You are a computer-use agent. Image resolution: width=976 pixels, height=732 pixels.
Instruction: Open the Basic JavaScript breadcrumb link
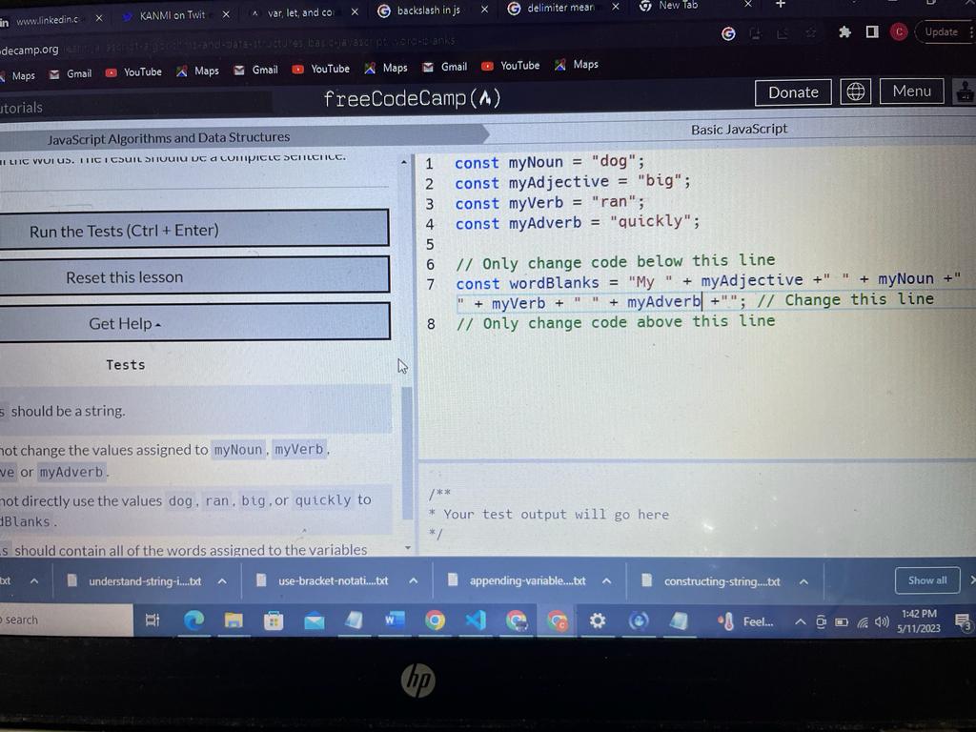739,130
